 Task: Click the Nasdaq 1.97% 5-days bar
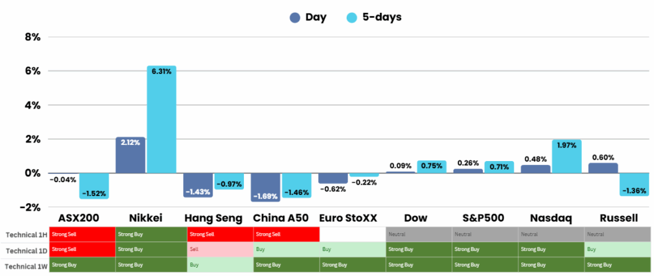567,157
